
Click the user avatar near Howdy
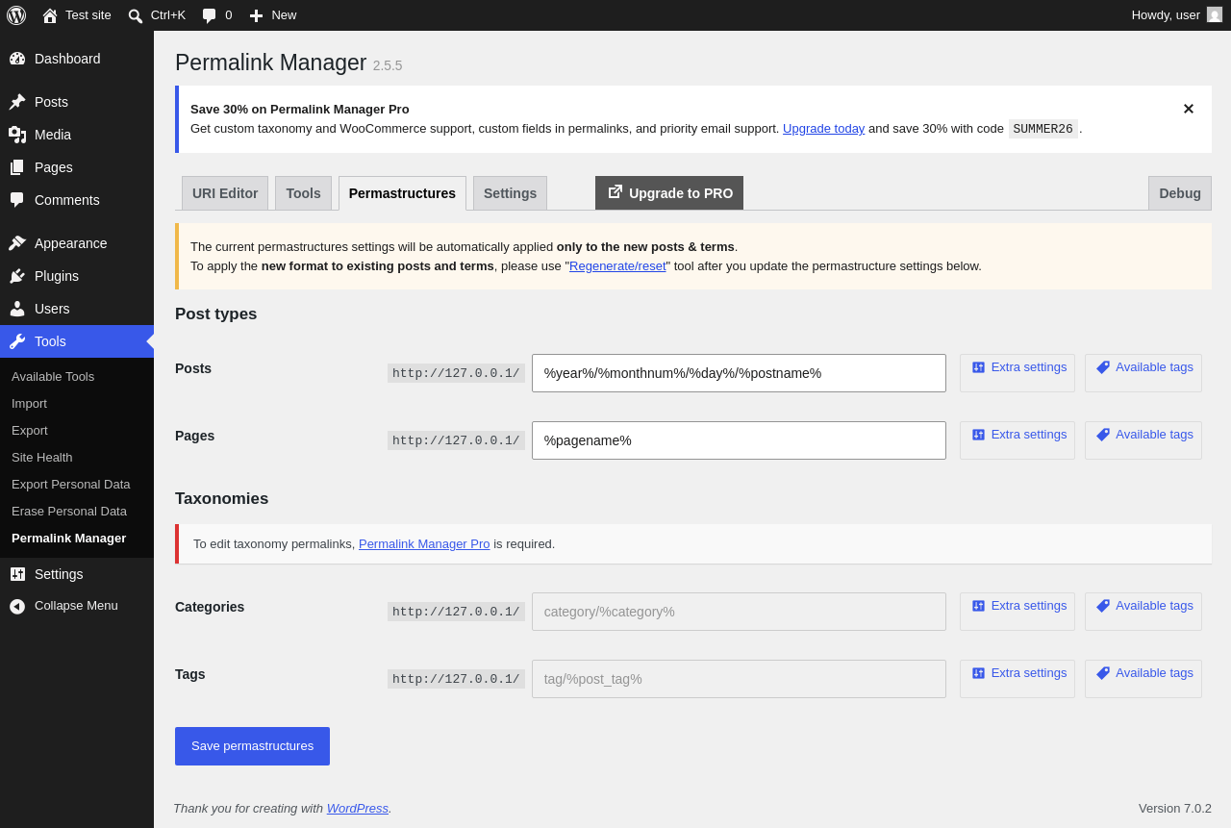tap(1215, 14)
